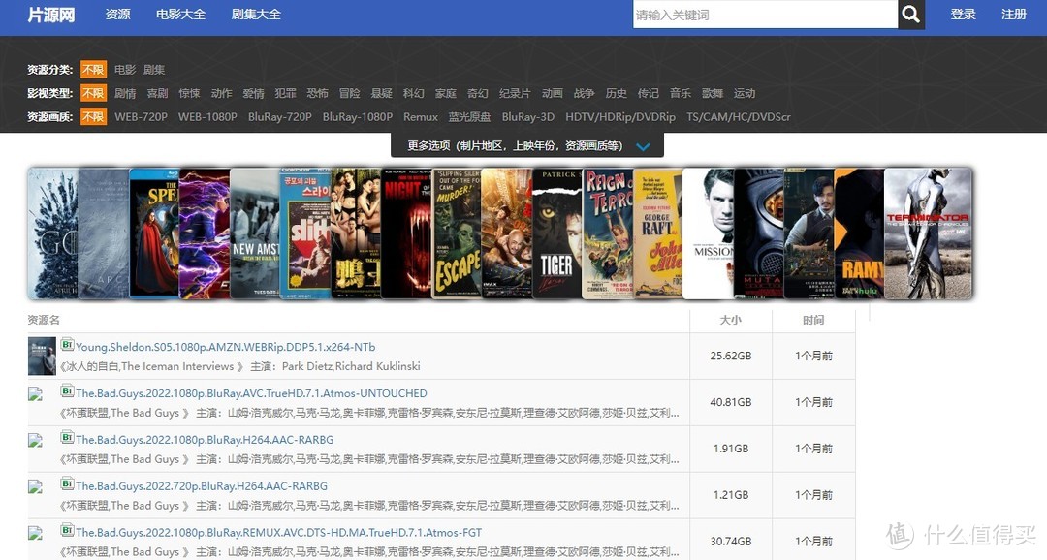1047x560 pixels.
Task: Click the keyword search input field
Action: coord(766,15)
